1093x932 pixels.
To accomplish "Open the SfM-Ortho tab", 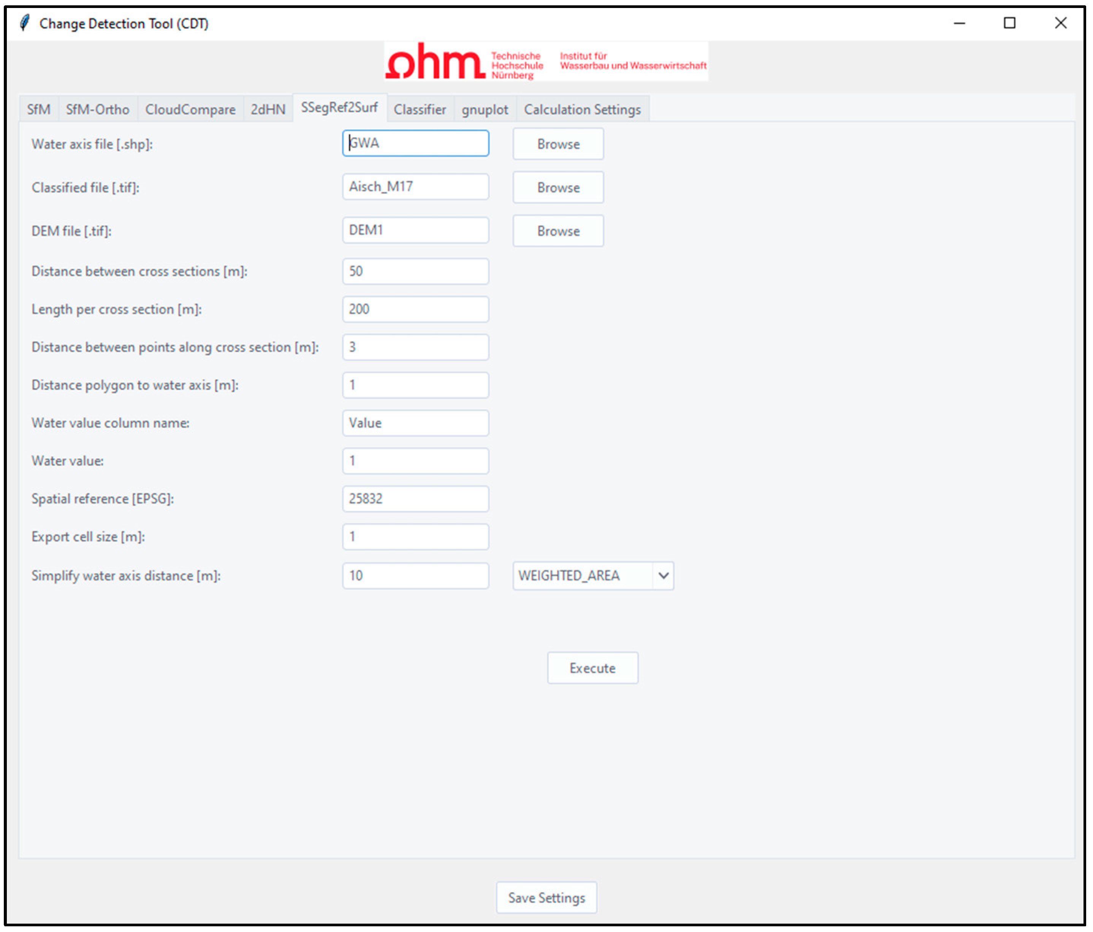I will (98, 109).
